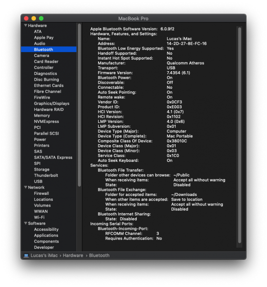Viewport: 267px width, 287px height.
Task: Open the Camera section
Action: [x=42, y=55]
